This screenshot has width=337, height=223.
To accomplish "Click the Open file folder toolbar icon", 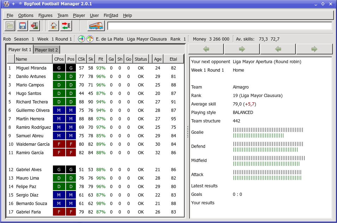I will point(10,26).
